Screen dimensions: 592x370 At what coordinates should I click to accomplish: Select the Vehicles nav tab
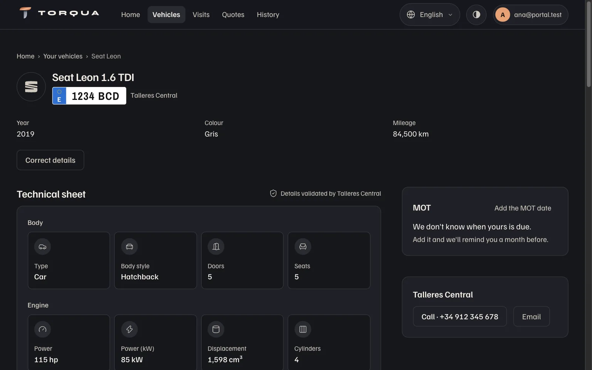click(x=166, y=15)
